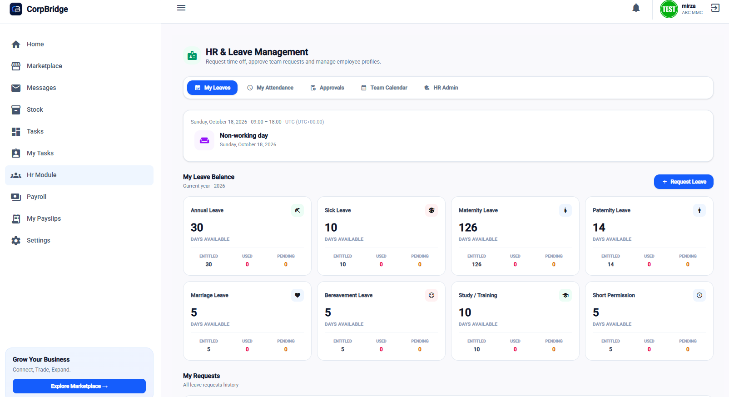Open Marketplace in the sidebar
This screenshot has width=729, height=397.
tap(79, 66)
